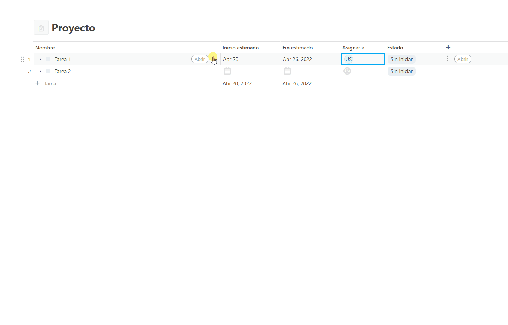Open the Sin iniciar status of Tarea 1
This screenshot has height=325, width=508.
401,59
